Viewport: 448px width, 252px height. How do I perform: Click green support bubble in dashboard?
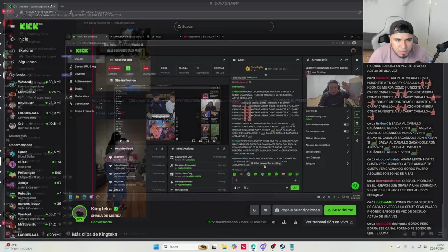click(355, 186)
